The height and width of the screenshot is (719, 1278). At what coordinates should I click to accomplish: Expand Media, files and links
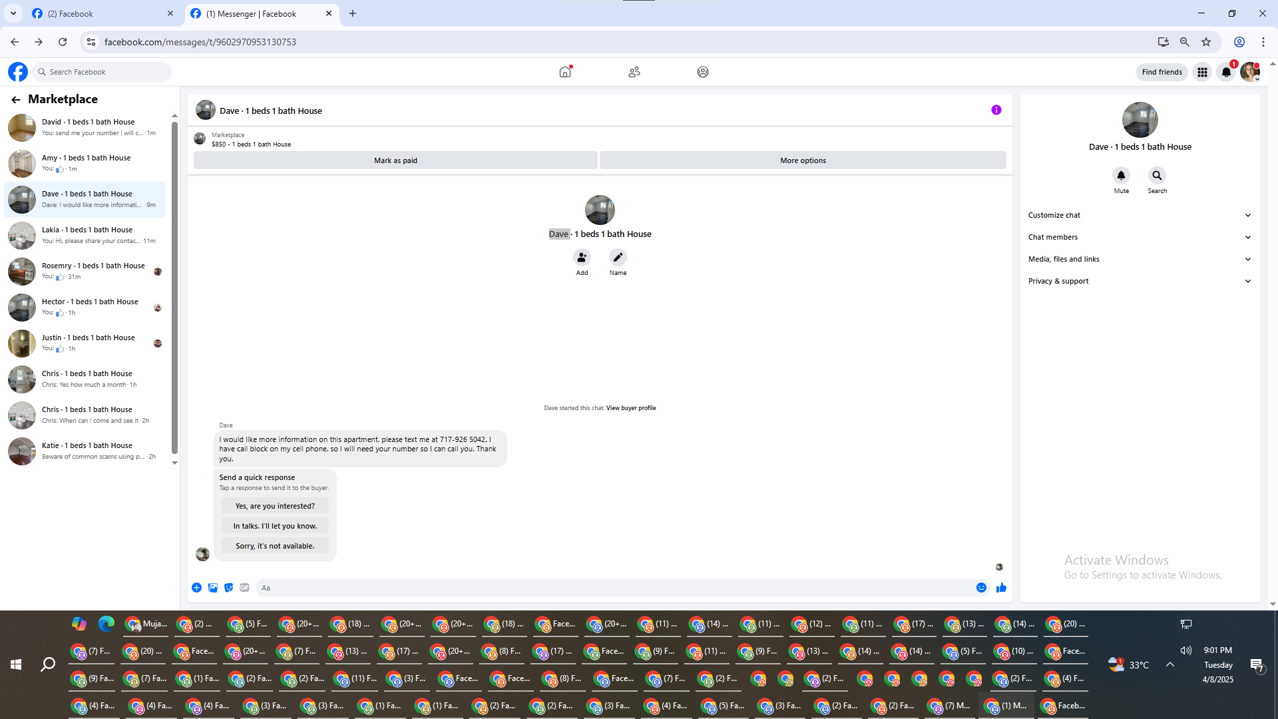(1140, 259)
